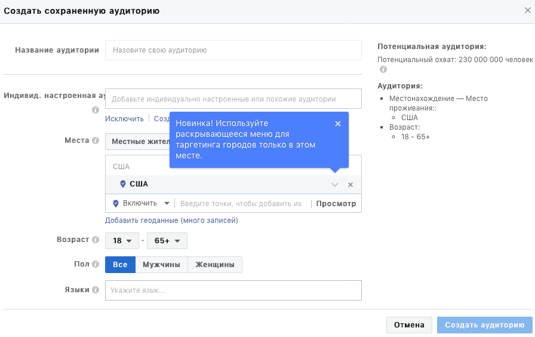Click Создать аудиторию button
535x337 pixels.
coord(484,324)
